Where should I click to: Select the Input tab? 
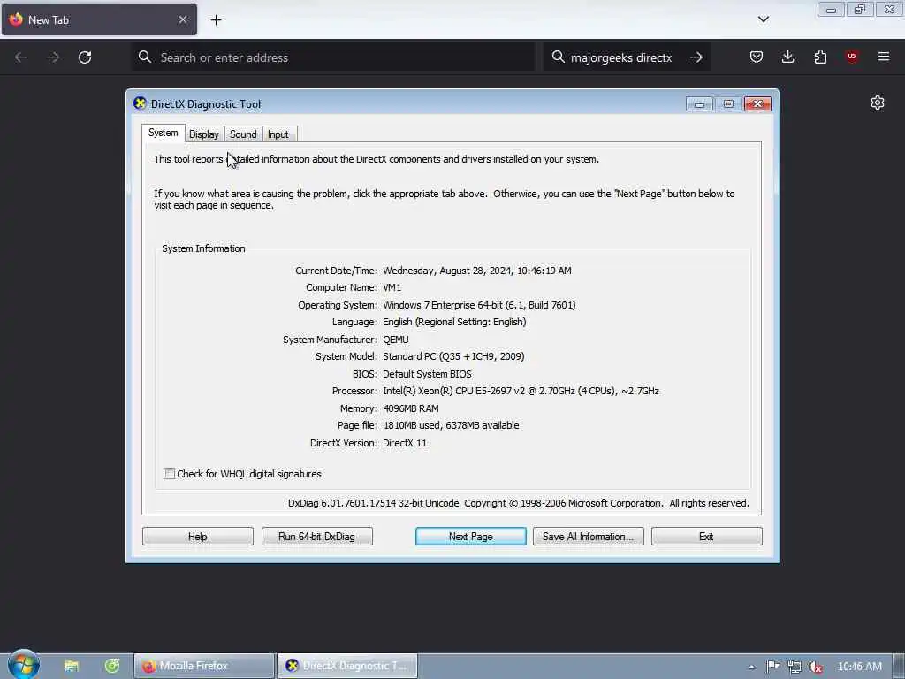point(278,134)
